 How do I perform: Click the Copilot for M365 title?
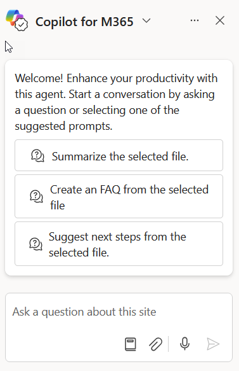[84, 22]
